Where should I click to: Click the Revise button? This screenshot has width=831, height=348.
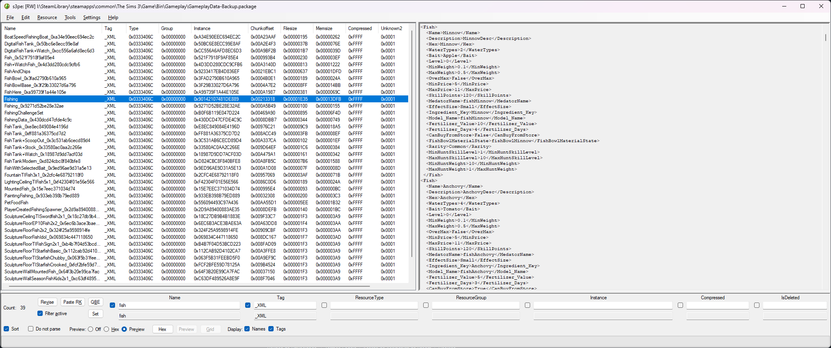47,302
